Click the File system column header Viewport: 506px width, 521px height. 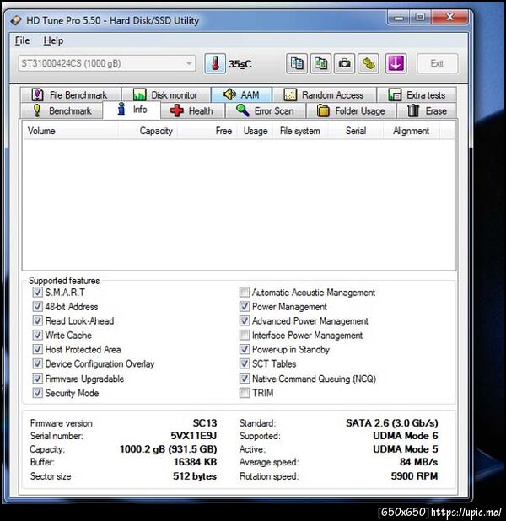[300, 131]
